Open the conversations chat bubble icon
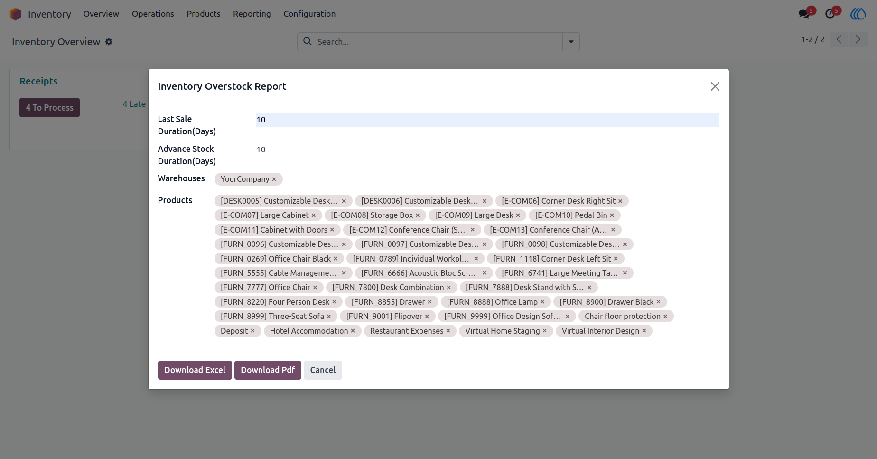This screenshot has width=877, height=459. point(804,14)
